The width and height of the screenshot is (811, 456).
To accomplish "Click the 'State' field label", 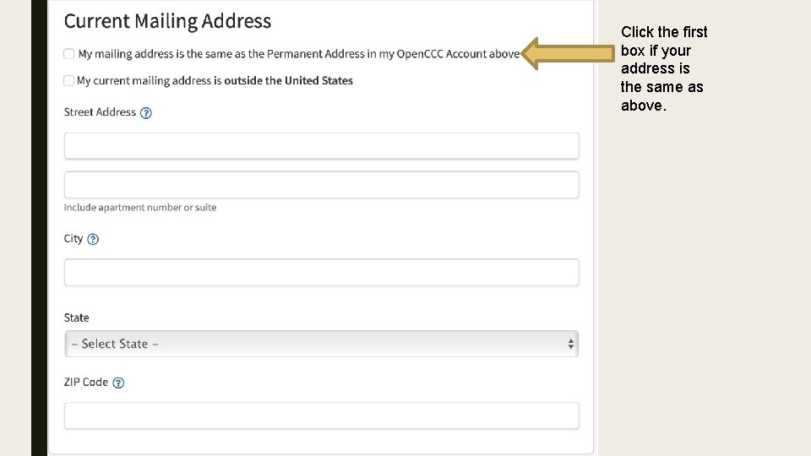I will [77, 318].
